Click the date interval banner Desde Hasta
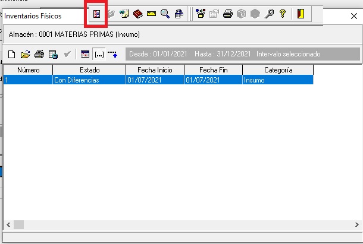363x244 pixels. coord(243,54)
